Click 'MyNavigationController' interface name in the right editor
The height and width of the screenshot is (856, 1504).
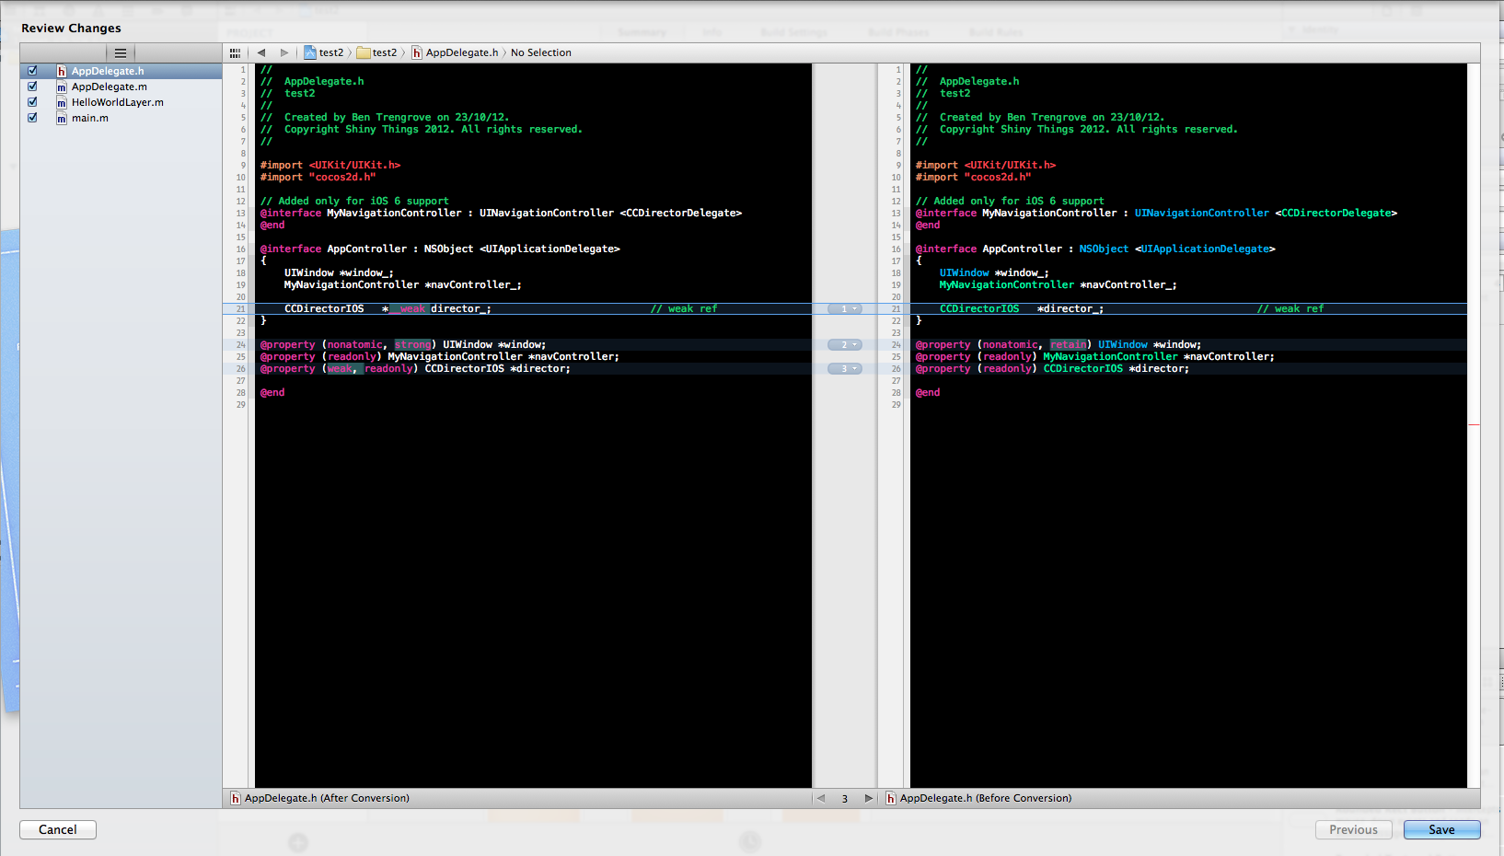click(1045, 214)
